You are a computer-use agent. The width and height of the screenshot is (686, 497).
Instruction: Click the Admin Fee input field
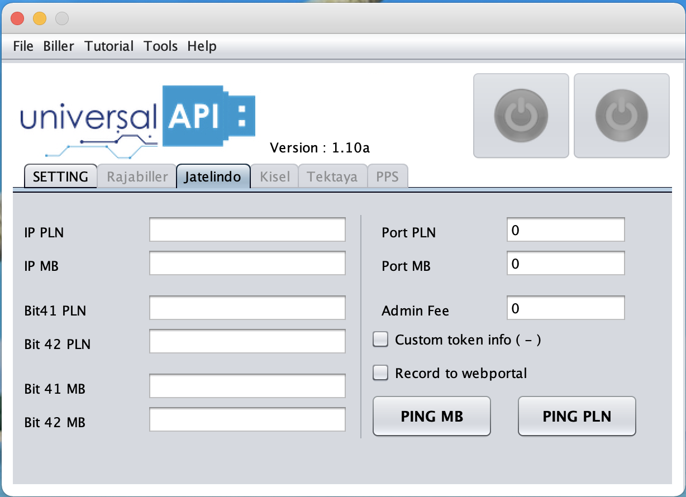566,308
